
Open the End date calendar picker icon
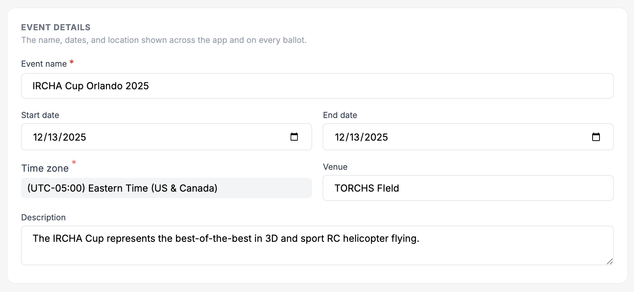[596, 137]
